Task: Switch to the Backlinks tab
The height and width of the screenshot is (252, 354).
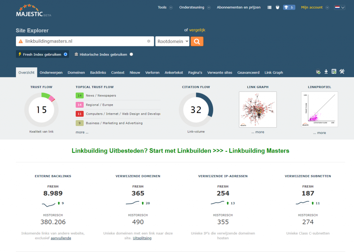Action: point(98,72)
